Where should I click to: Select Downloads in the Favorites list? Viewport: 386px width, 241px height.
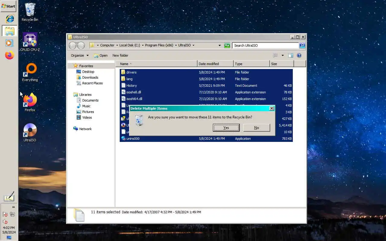pyautogui.click(x=90, y=77)
